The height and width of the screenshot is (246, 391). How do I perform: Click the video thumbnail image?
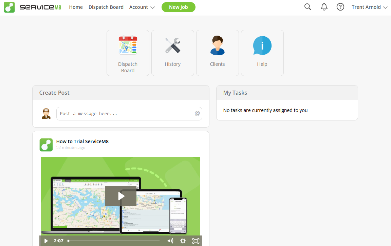click(x=121, y=196)
